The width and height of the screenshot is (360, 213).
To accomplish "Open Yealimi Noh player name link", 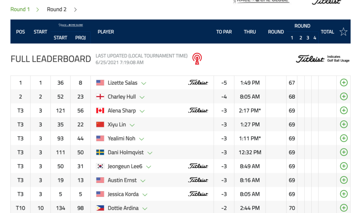I will (x=121, y=138).
